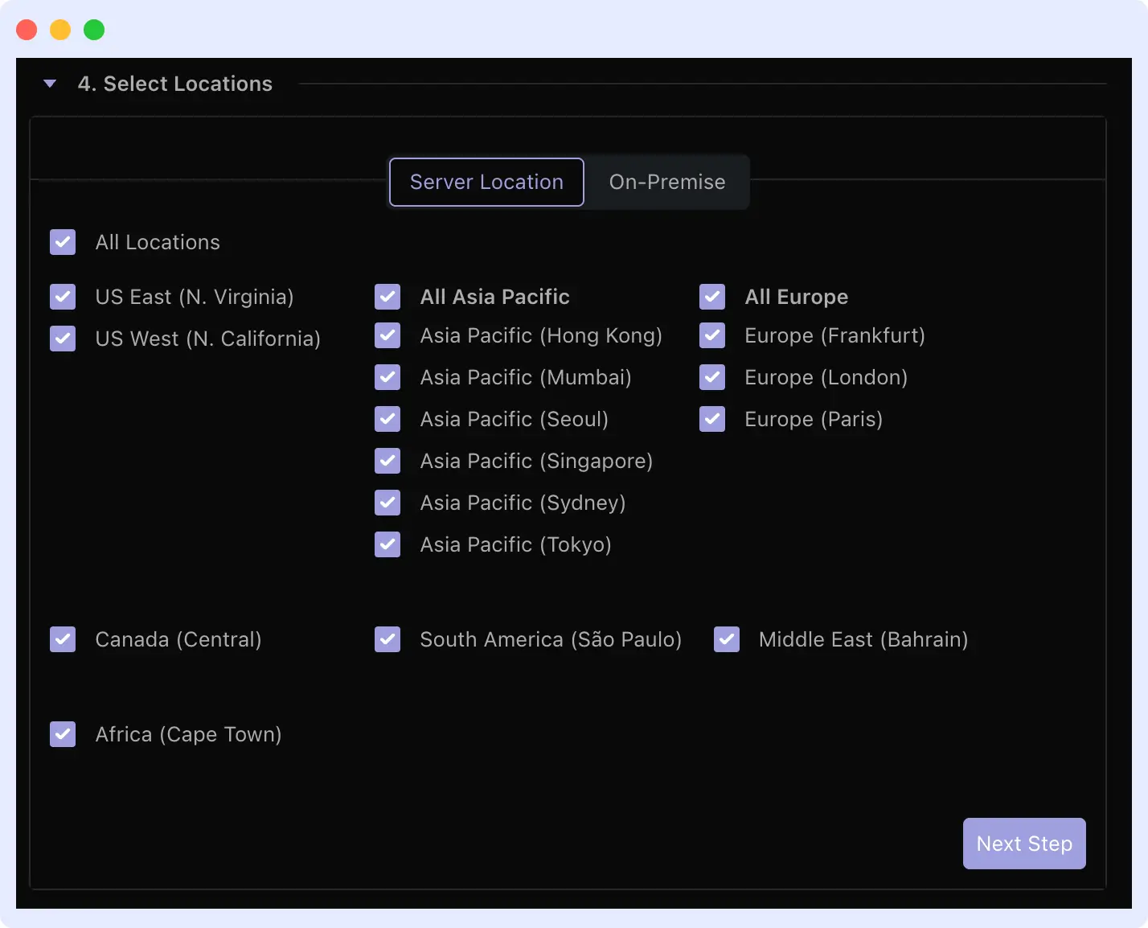This screenshot has width=1148, height=928.
Task: Uncheck the Canada (Central) option
Action: click(x=62, y=639)
